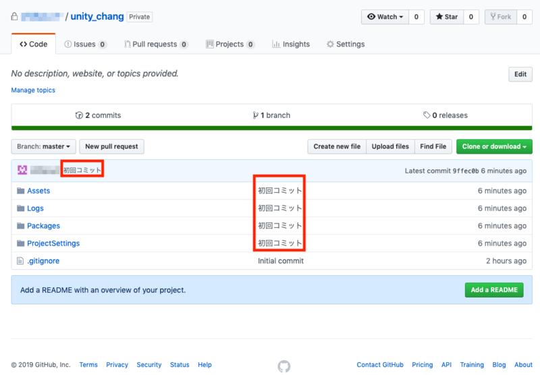Click the Settings gear icon
The height and width of the screenshot is (375, 540).
point(330,44)
